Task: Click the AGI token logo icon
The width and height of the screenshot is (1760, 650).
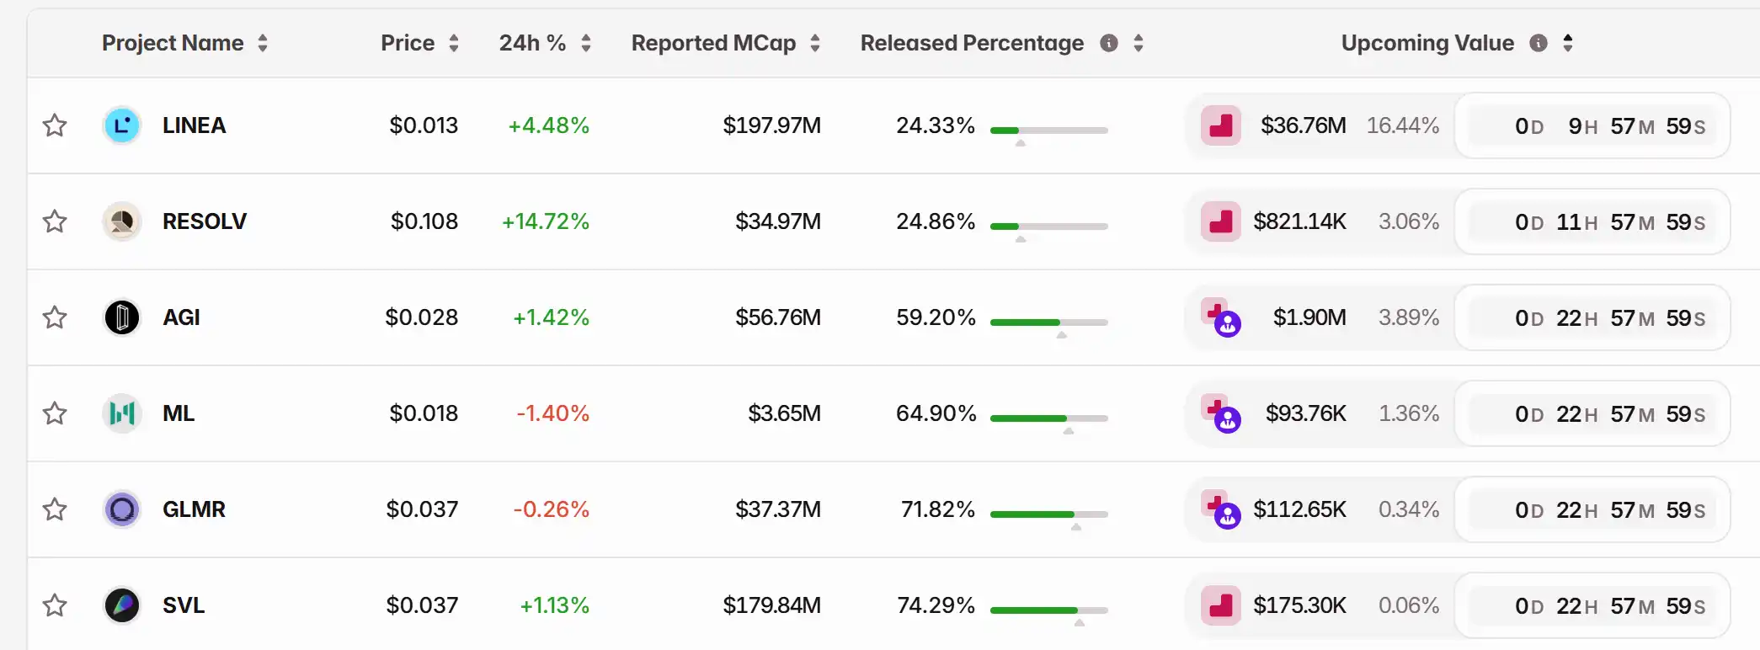Action: coord(122,317)
